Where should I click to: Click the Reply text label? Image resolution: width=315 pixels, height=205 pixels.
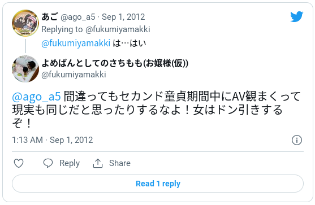[x=70, y=163]
